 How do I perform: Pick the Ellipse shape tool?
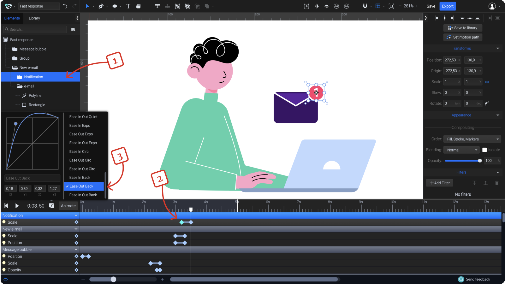[114, 6]
